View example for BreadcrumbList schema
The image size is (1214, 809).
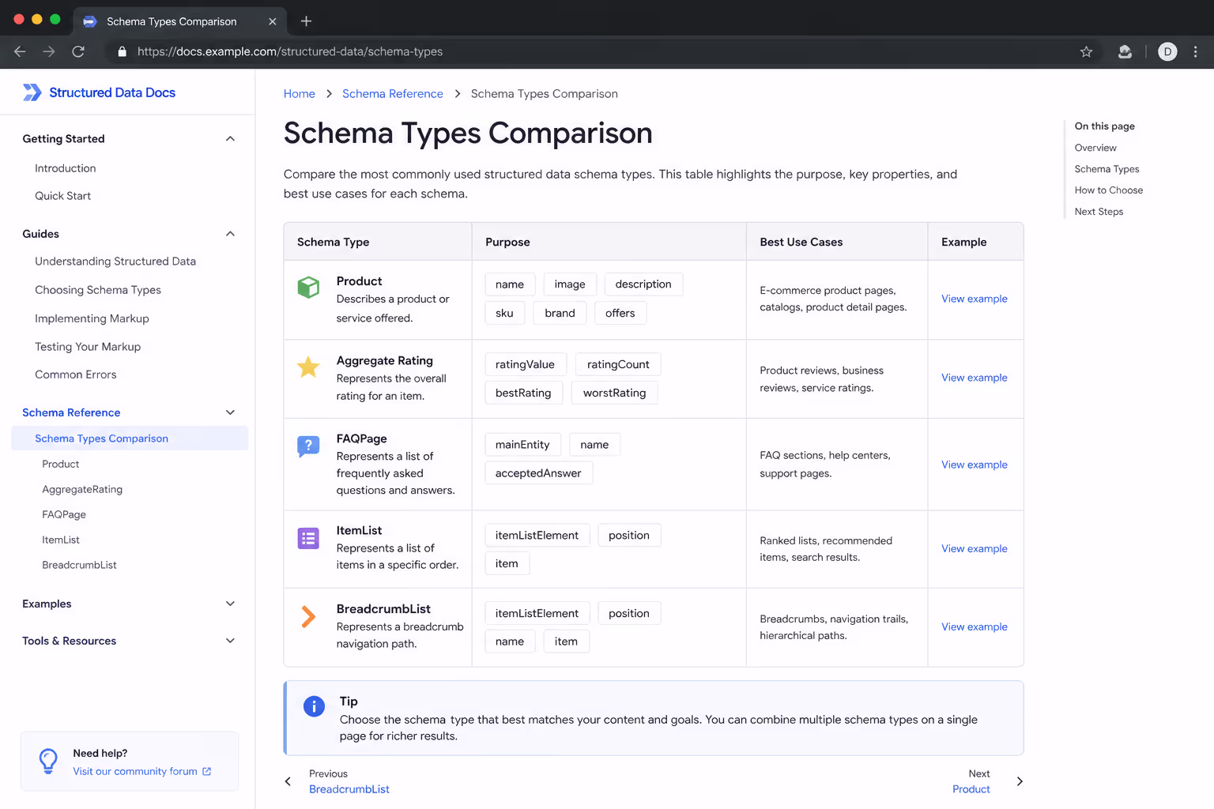tap(975, 627)
